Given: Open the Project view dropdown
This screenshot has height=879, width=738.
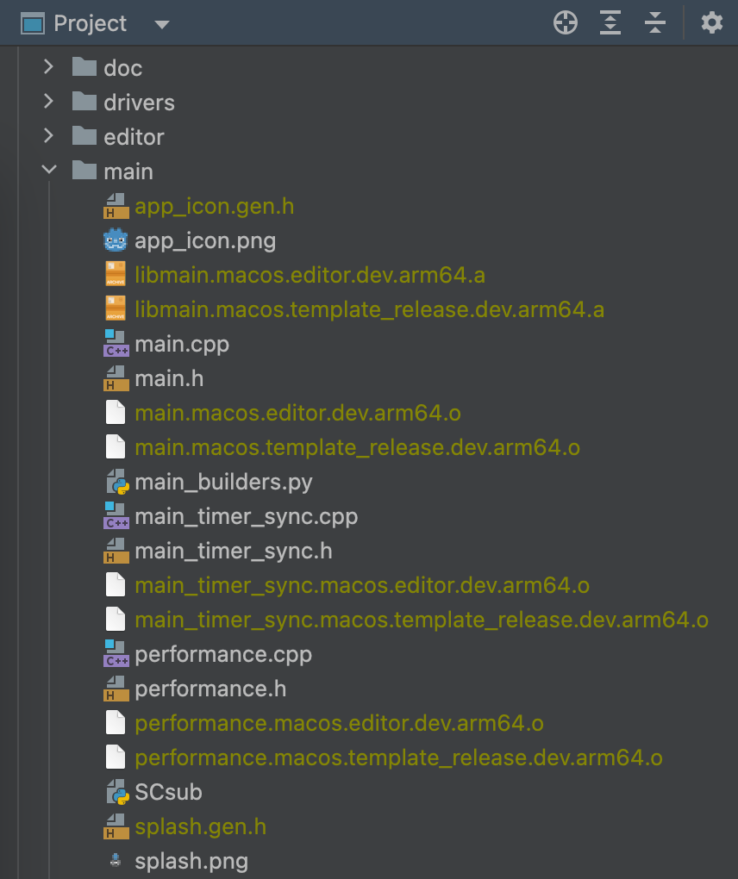Looking at the screenshot, I should [x=160, y=22].
